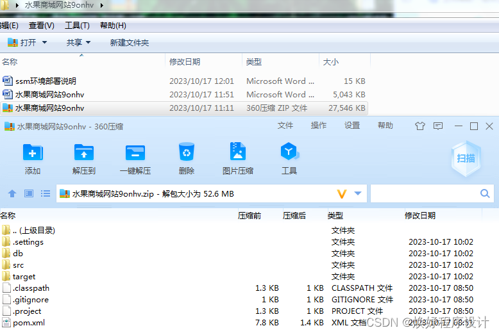Viewport: 499px width, 335px height.
Task: Open the 设置 menu in 360压缩
Action: click(x=352, y=126)
